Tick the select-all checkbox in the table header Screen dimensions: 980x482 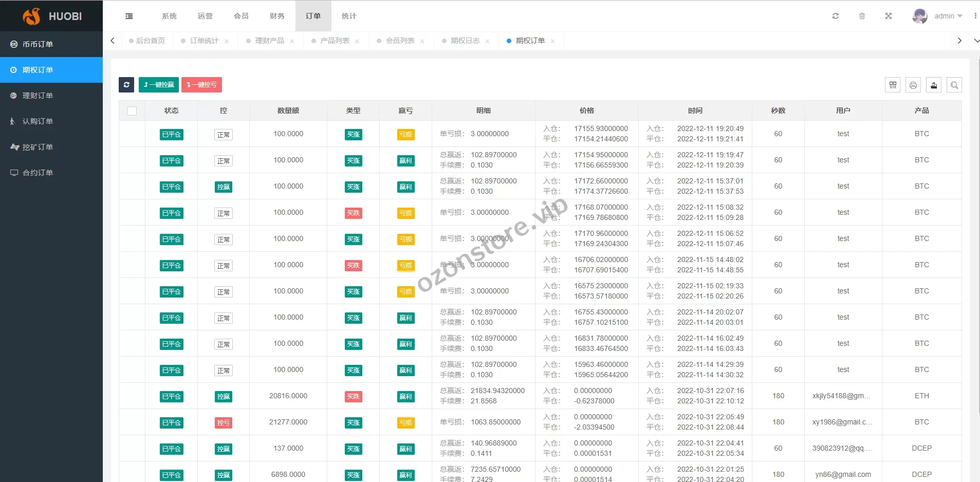tap(132, 111)
